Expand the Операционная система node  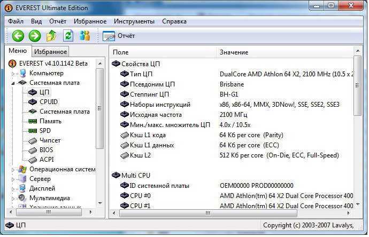tap(13, 170)
